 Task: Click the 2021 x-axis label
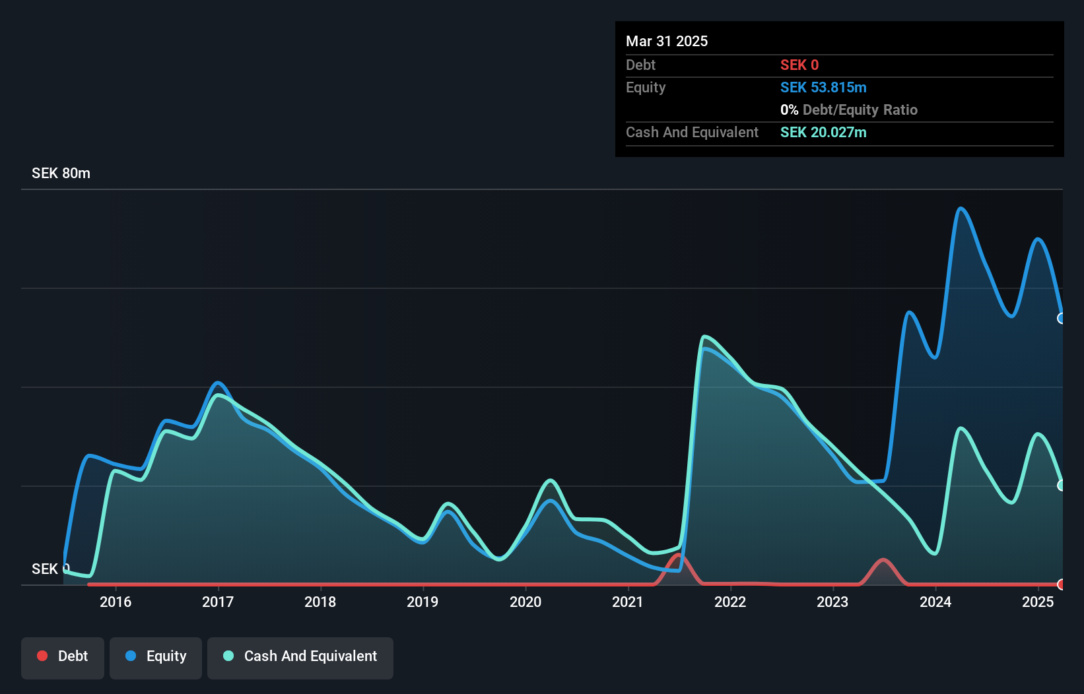628,602
